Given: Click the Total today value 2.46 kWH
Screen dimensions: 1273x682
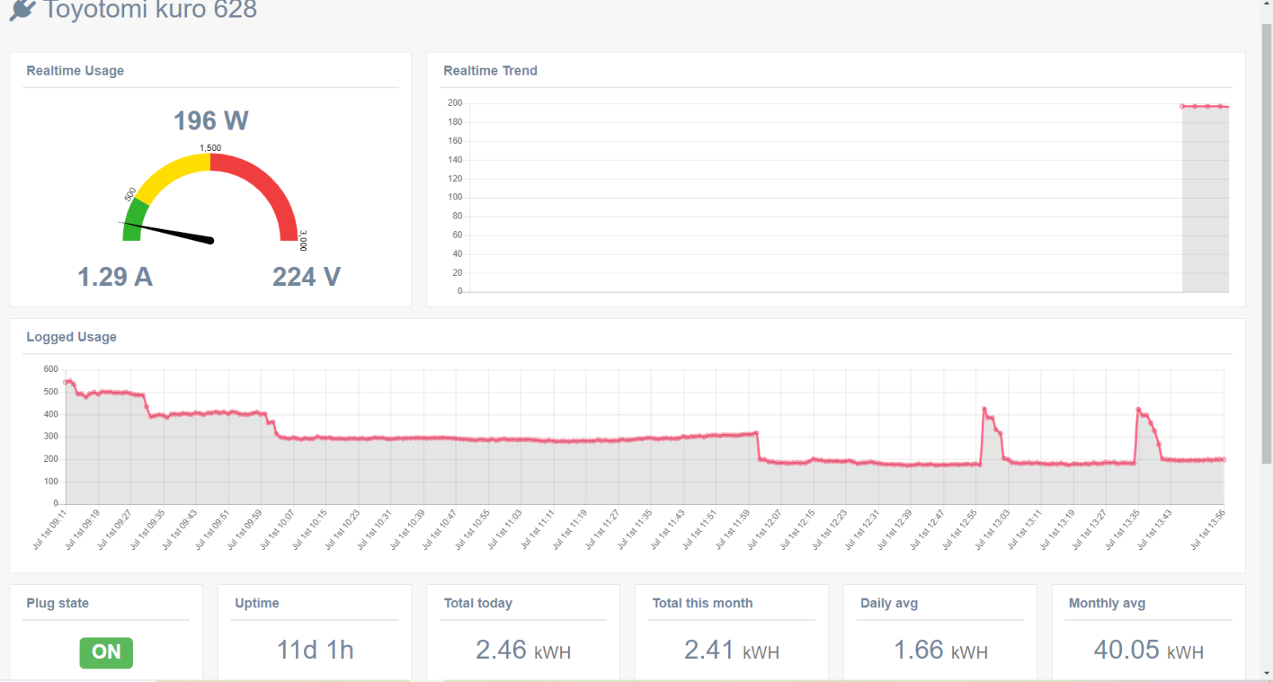Looking at the screenshot, I should pyautogui.click(x=523, y=650).
